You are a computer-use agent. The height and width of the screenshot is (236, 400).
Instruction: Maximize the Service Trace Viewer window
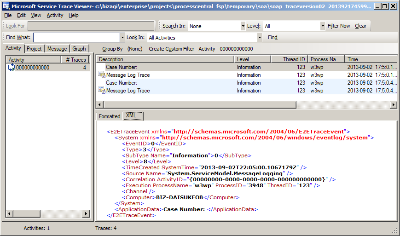click(385, 6)
